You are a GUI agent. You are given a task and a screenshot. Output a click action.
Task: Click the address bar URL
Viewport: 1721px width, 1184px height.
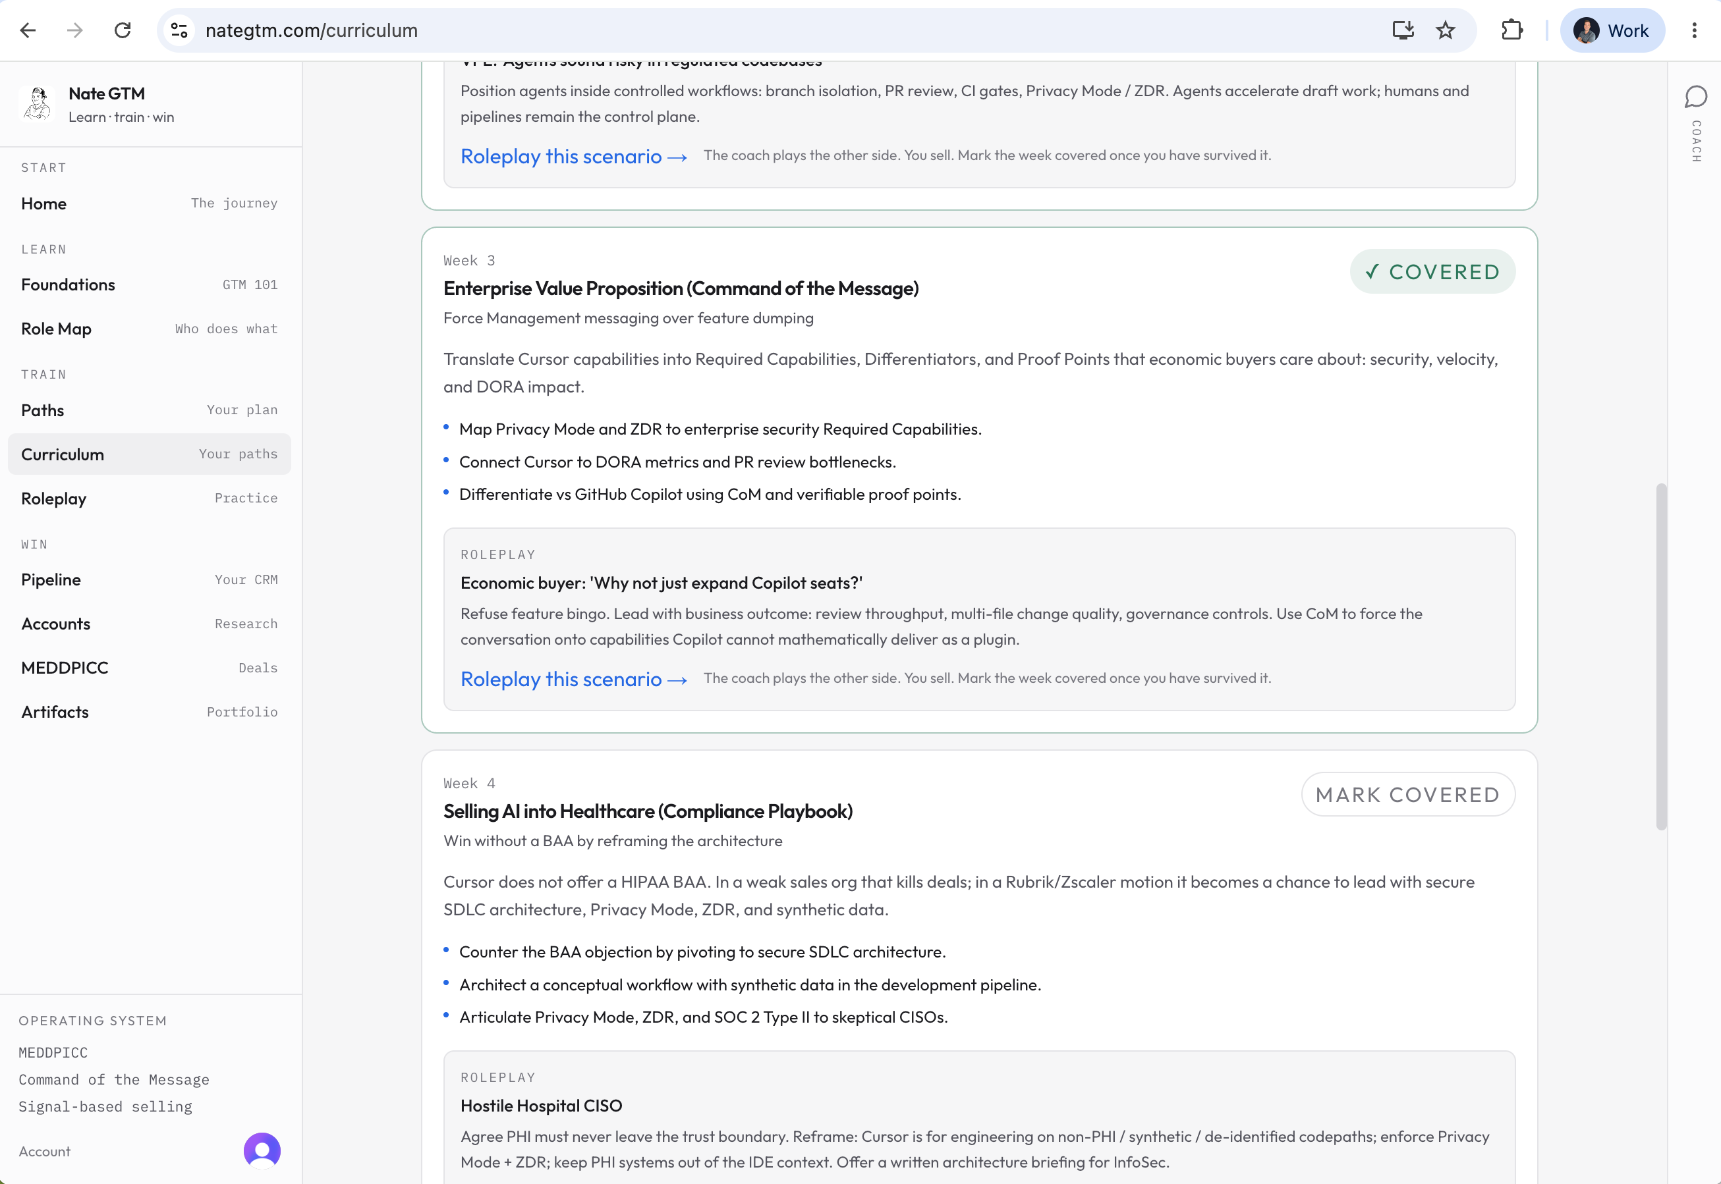tap(312, 30)
